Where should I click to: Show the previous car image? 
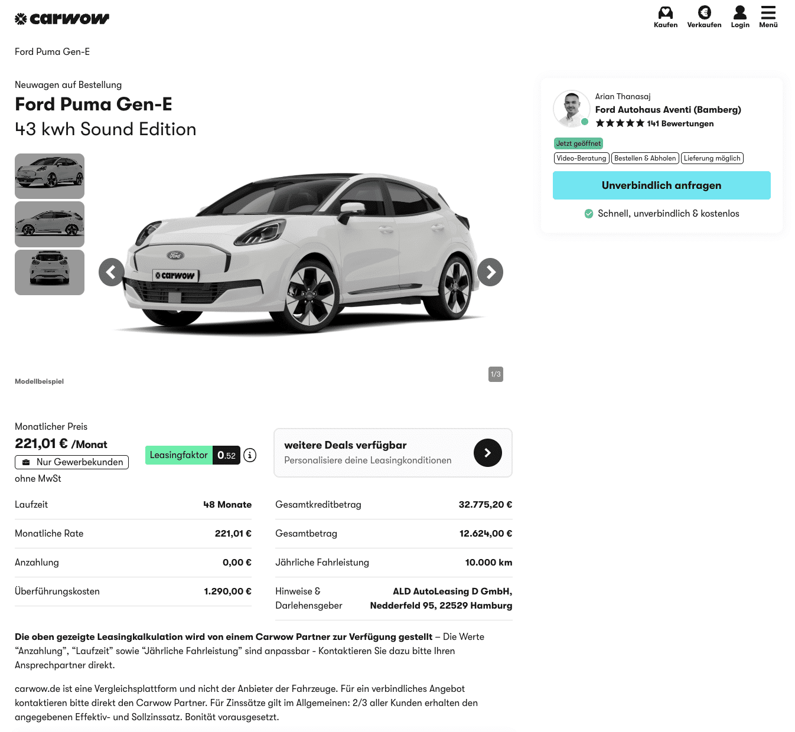pyautogui.click(x=112, y=272)
